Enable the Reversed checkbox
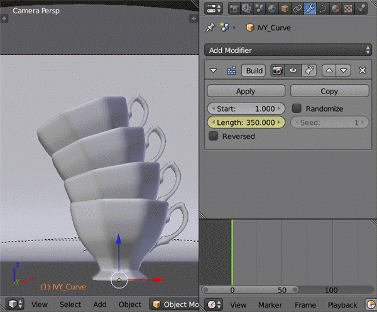377x312 pixels. [213, 136]
